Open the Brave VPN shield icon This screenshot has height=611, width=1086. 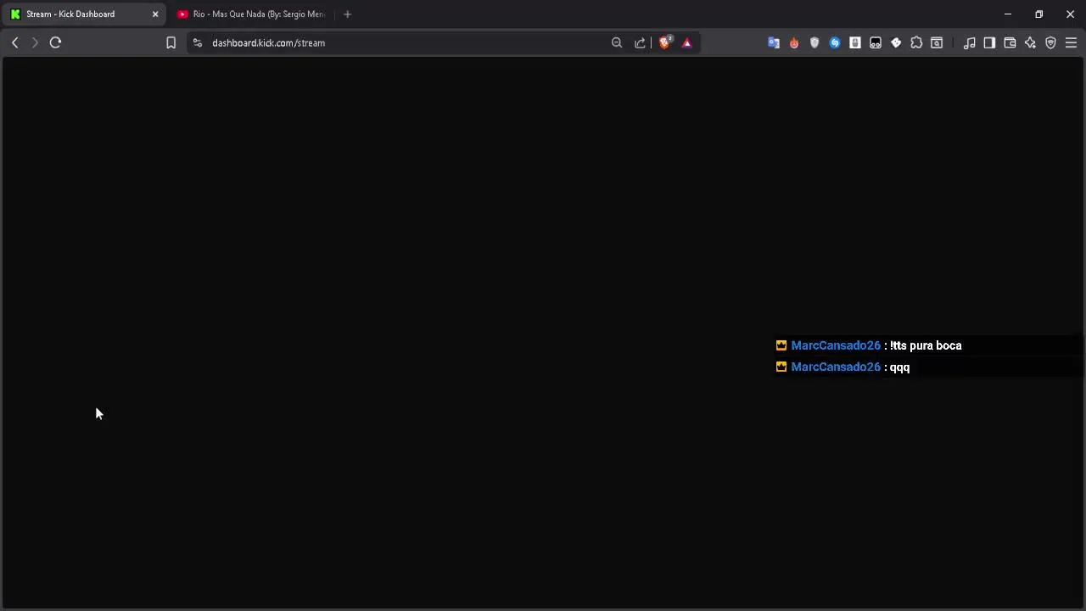(x=1050, y=42)
